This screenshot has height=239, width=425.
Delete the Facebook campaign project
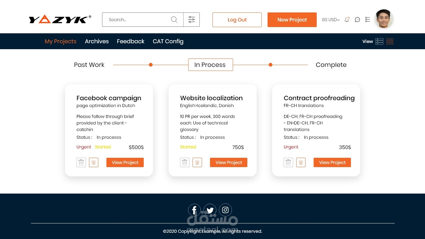[81, 162]
